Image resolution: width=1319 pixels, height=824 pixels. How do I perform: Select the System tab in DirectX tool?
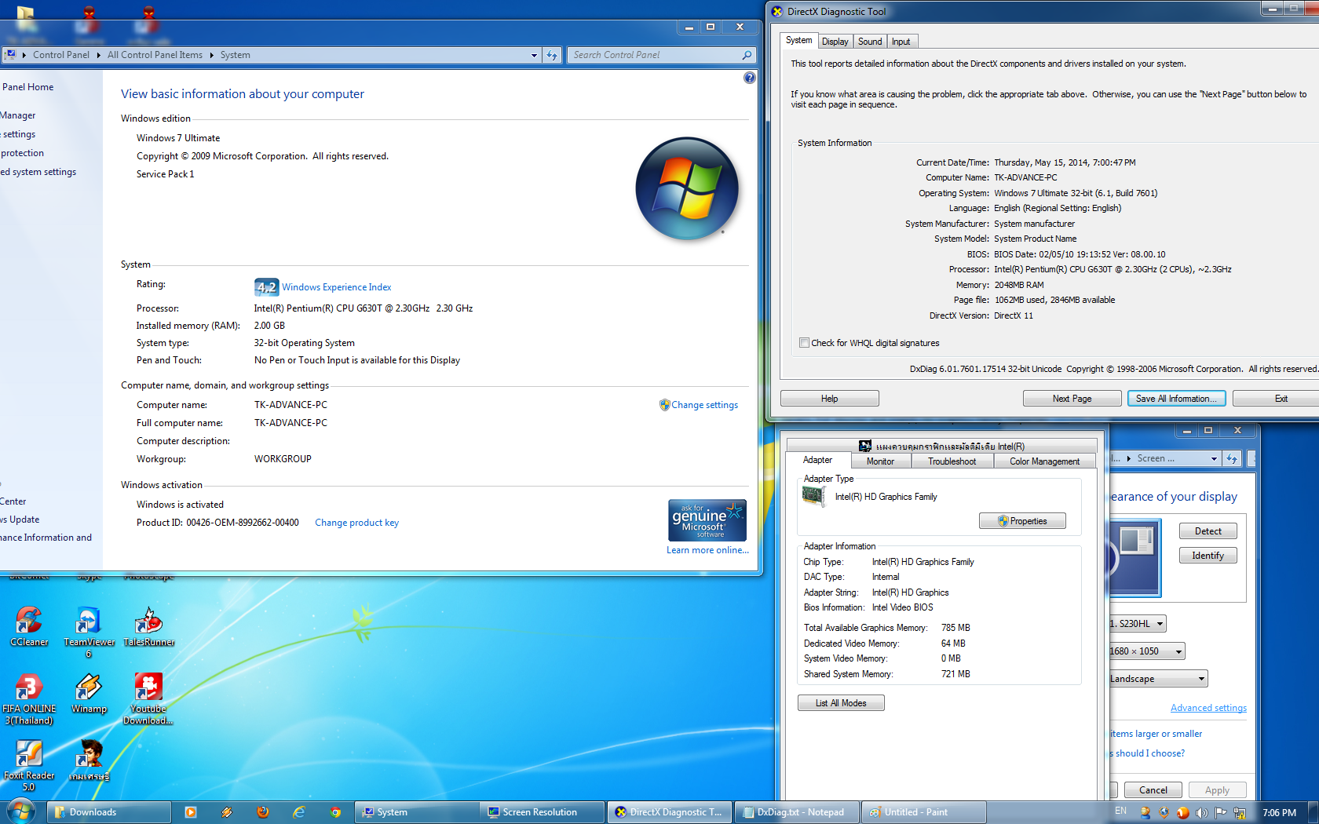(x=799, y=40)
